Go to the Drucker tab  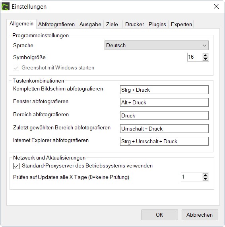tap(134, 24)
